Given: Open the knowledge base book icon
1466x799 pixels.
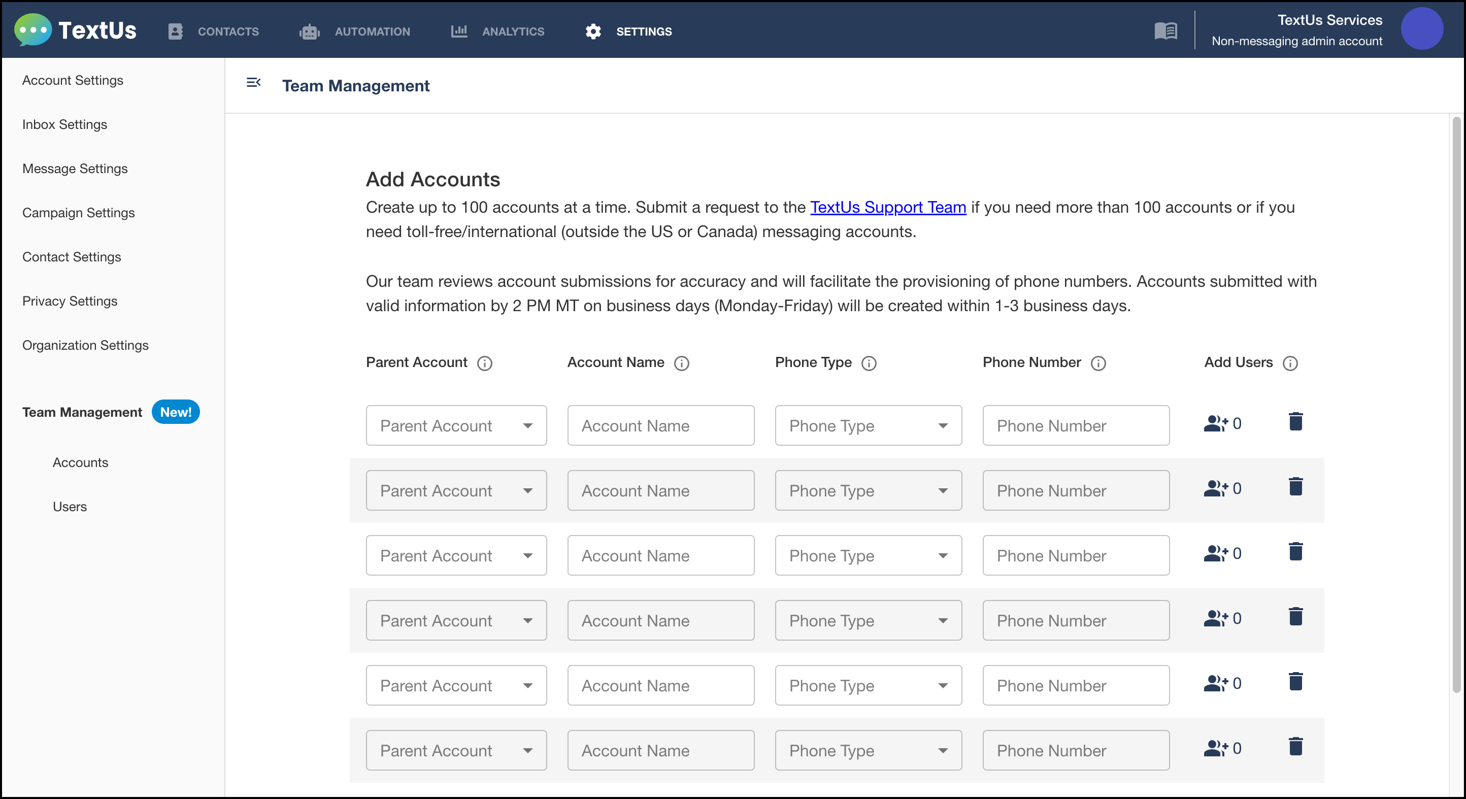Looking at the screenshot, I should 1165,31.
